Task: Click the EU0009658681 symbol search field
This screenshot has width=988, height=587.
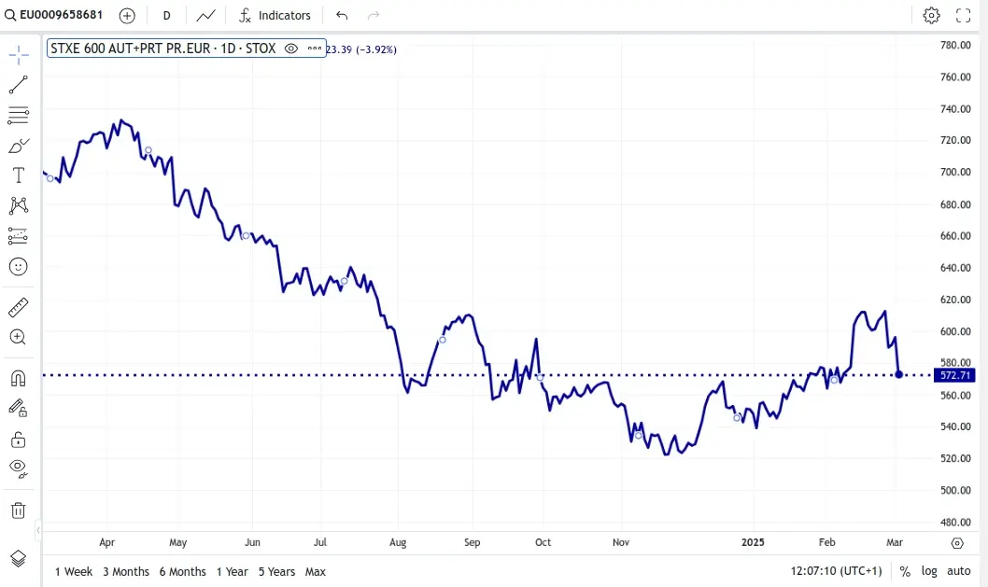Action: tap(62, 15)
